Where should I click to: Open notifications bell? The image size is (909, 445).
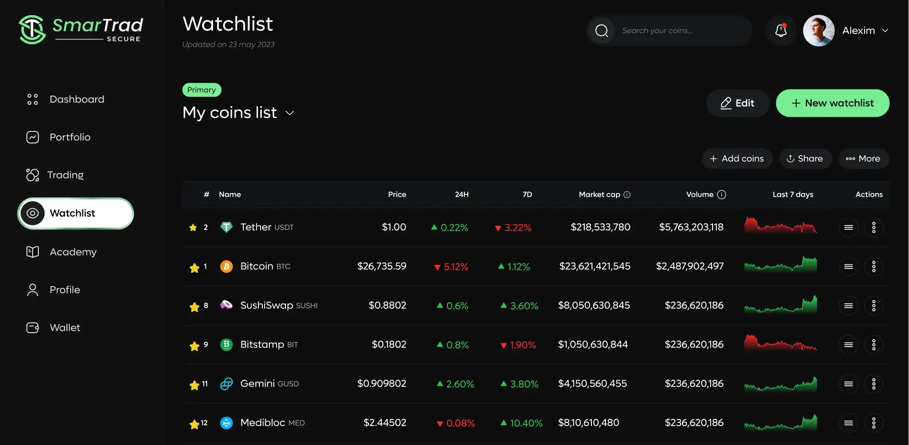781,31
